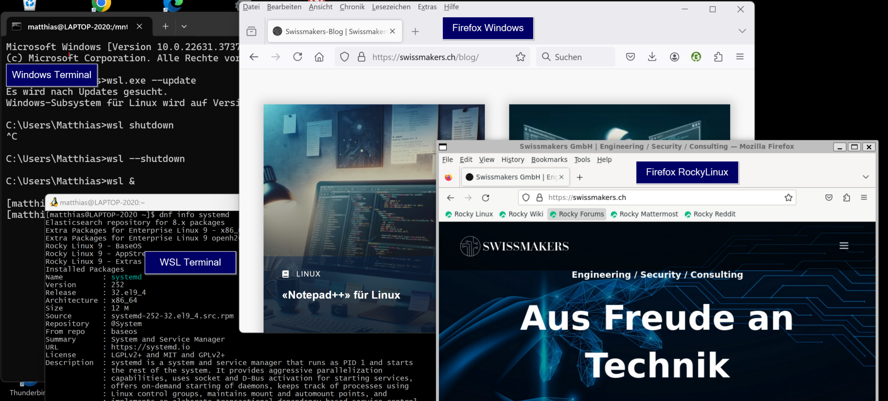Open the Rocky Forums bookmark
The width and height of the screenshot is (888, 401).
577,214
